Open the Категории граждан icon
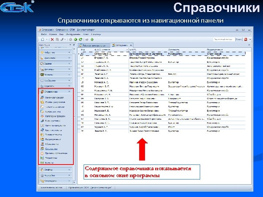 click(x=42, y=116)
